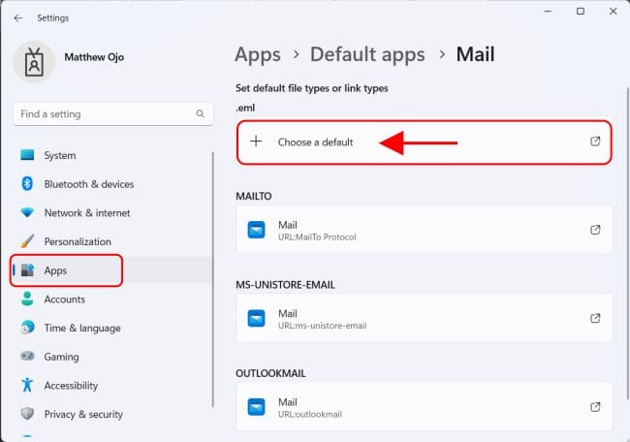The image size is (630, 442).
Task: Click the Network wifi icon
Action: click(x=27, y=212)
